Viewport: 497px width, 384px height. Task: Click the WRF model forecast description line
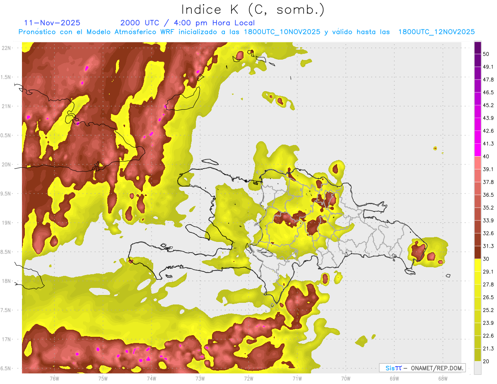coord(246,32)
